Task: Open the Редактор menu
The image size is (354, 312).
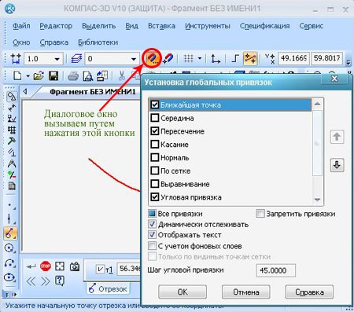Action: (56, 26)
